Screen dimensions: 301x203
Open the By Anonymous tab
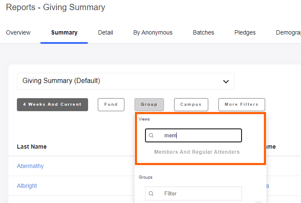(153, 32)
